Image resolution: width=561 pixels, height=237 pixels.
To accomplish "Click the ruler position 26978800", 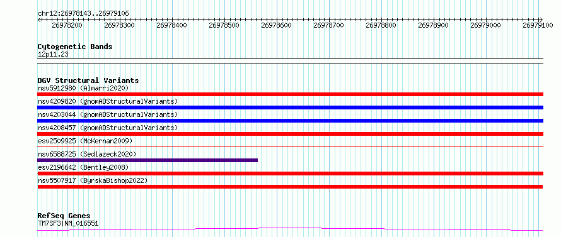I will tap(381, 26).
